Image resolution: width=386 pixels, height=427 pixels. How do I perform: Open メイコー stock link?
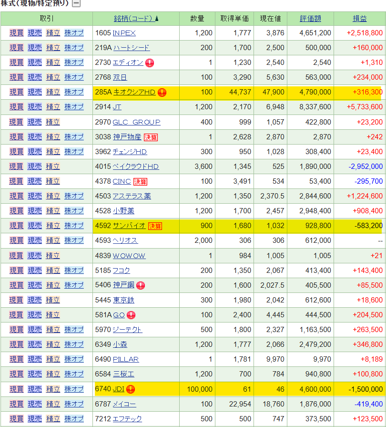[124, 404]
